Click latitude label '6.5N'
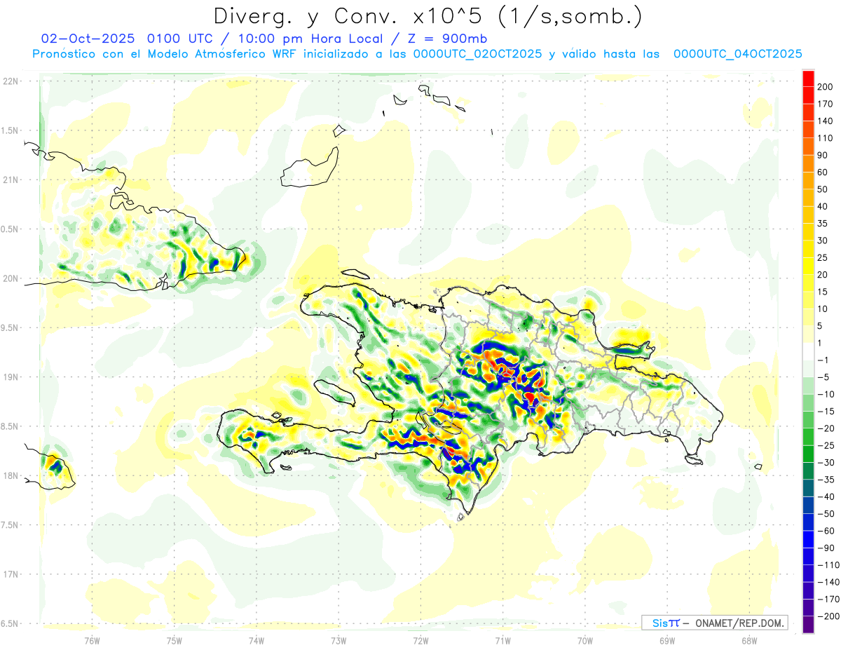 [x=9, y=623]
